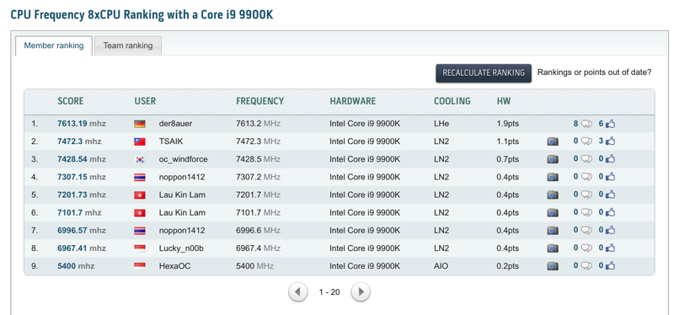The width and height of the screenshot is (674, 315).
Task: Go to next page arrow
Action: pos(361,292)
